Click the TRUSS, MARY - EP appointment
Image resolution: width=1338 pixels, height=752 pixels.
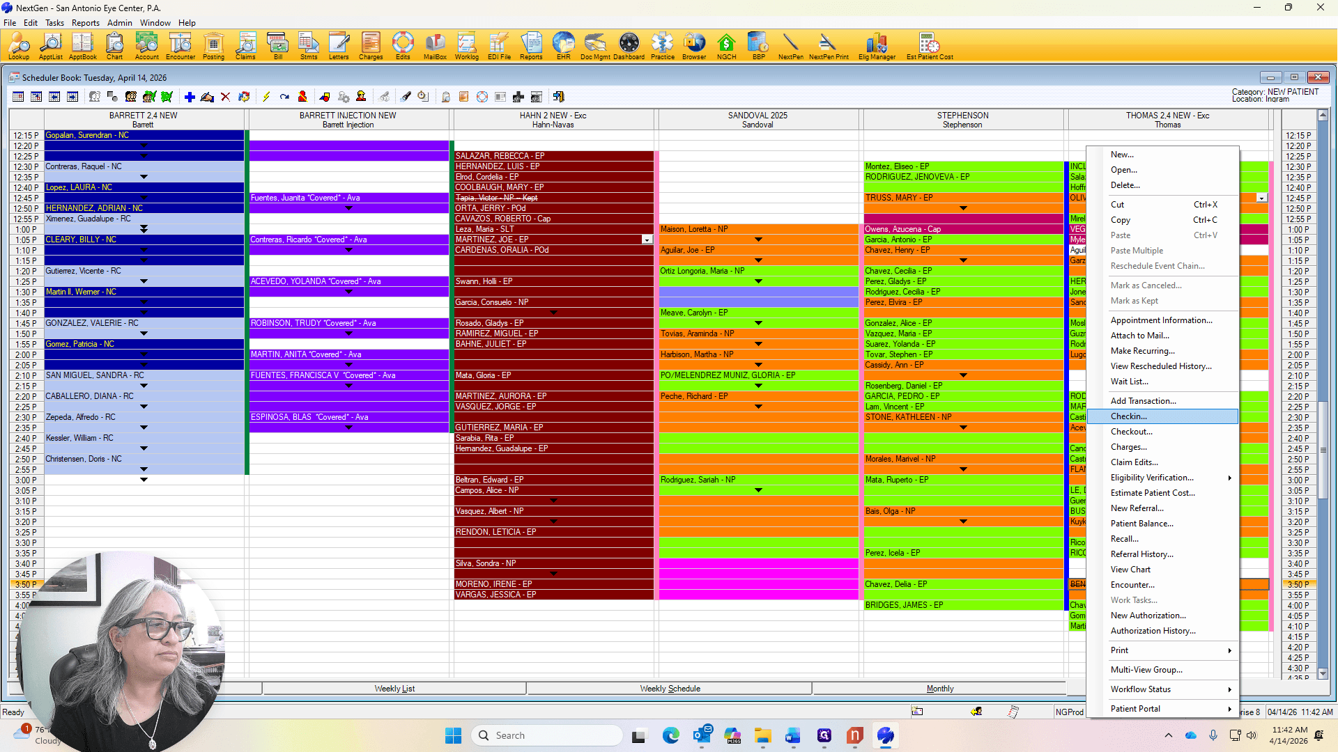click(963, 198)
